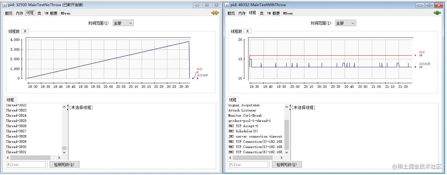
Task: Open MBean tab in MainTestWithThrow window
Action: (x=288, y=13)
